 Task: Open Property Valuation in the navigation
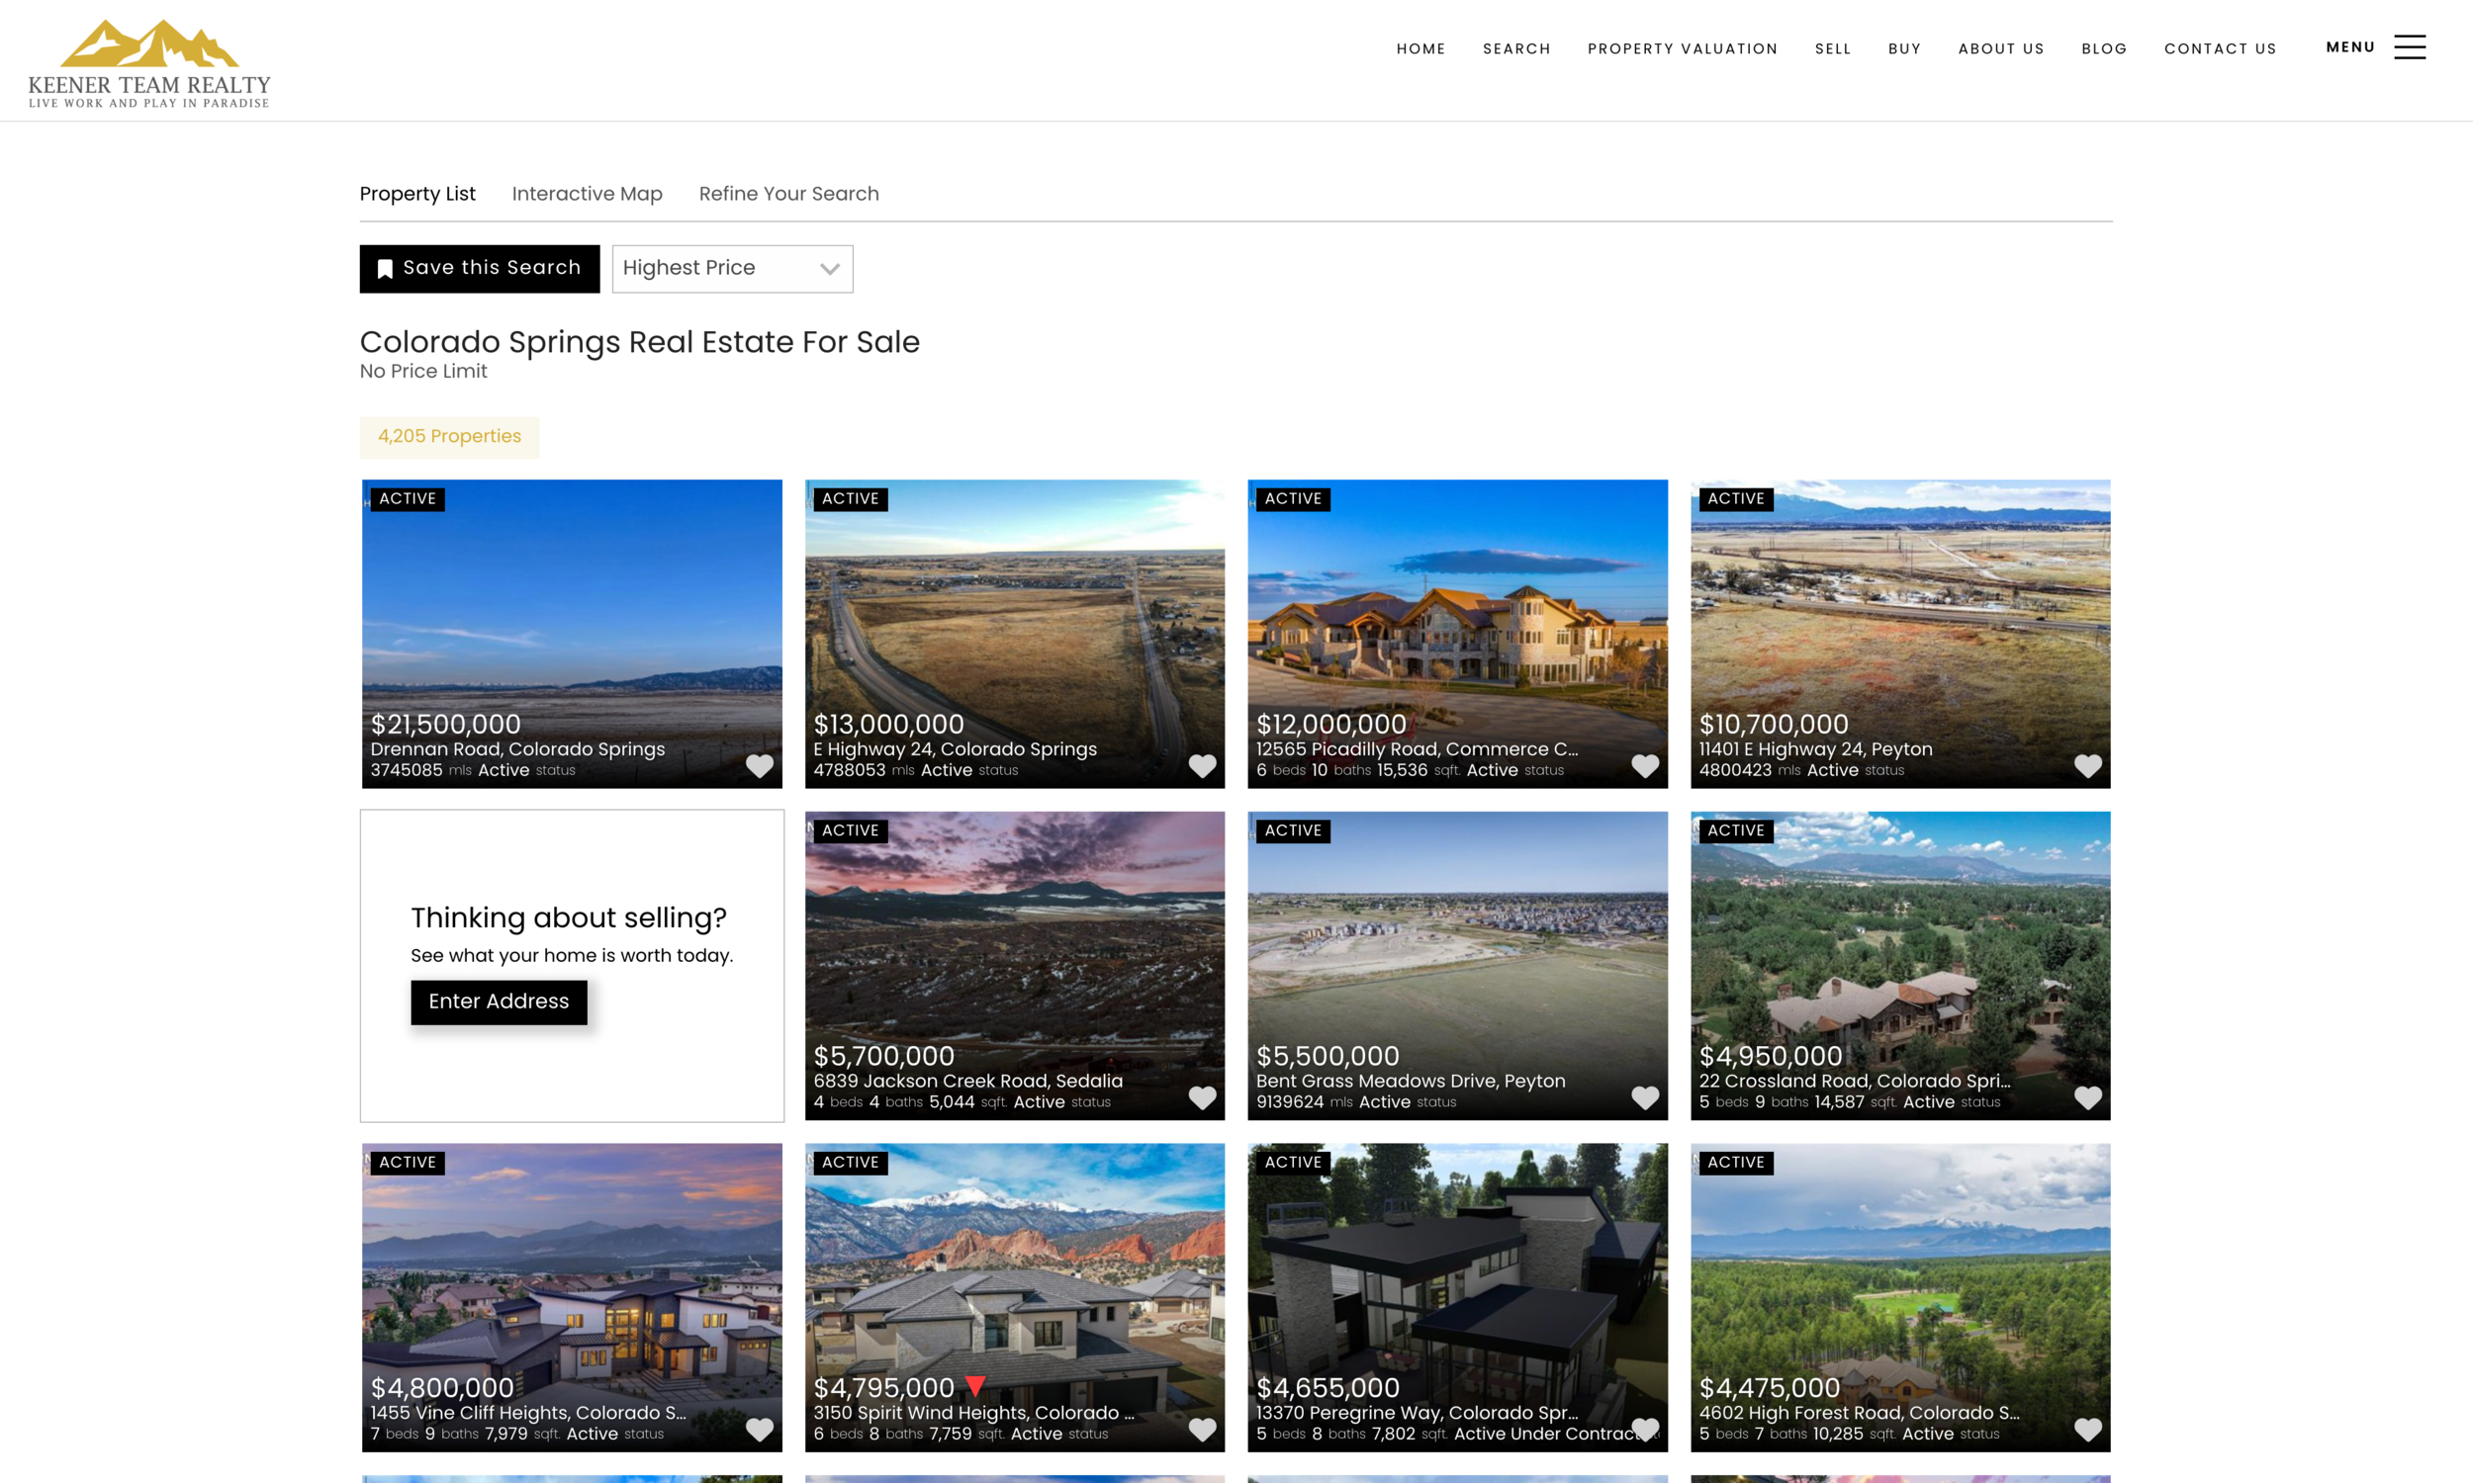pyautogui.click(x=1683, y=49)
